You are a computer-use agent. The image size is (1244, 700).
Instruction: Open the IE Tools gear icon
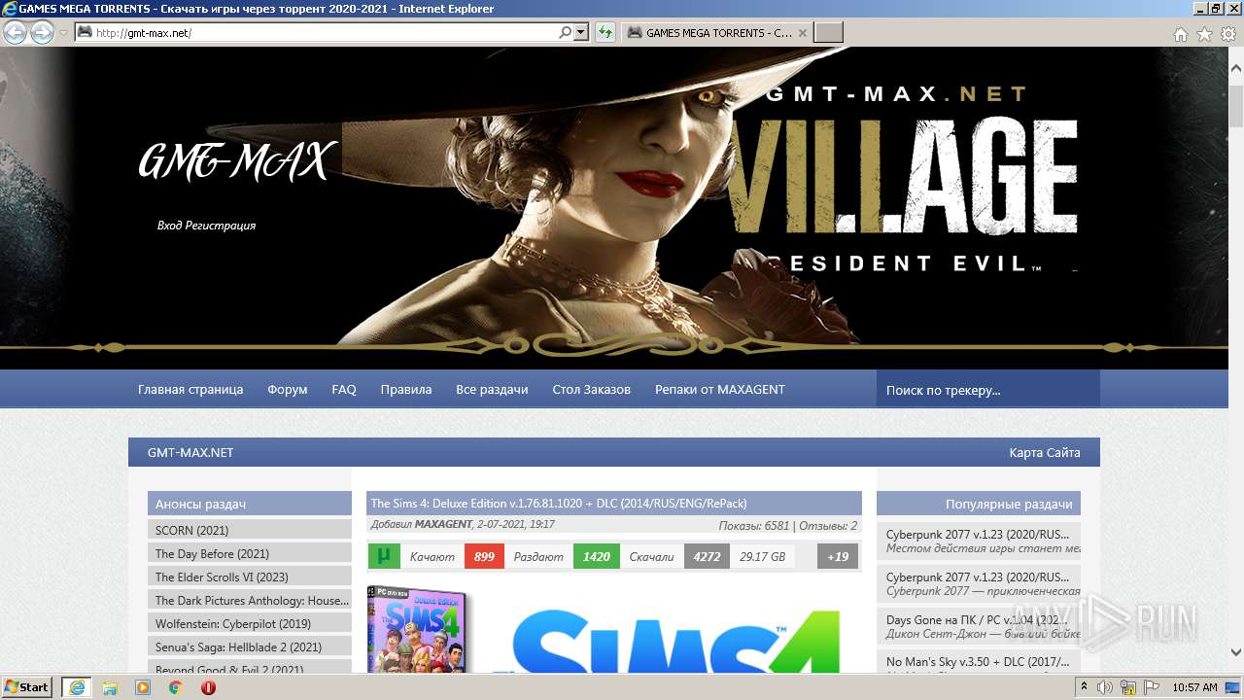pyautogui.click(x=1228, y=34)
